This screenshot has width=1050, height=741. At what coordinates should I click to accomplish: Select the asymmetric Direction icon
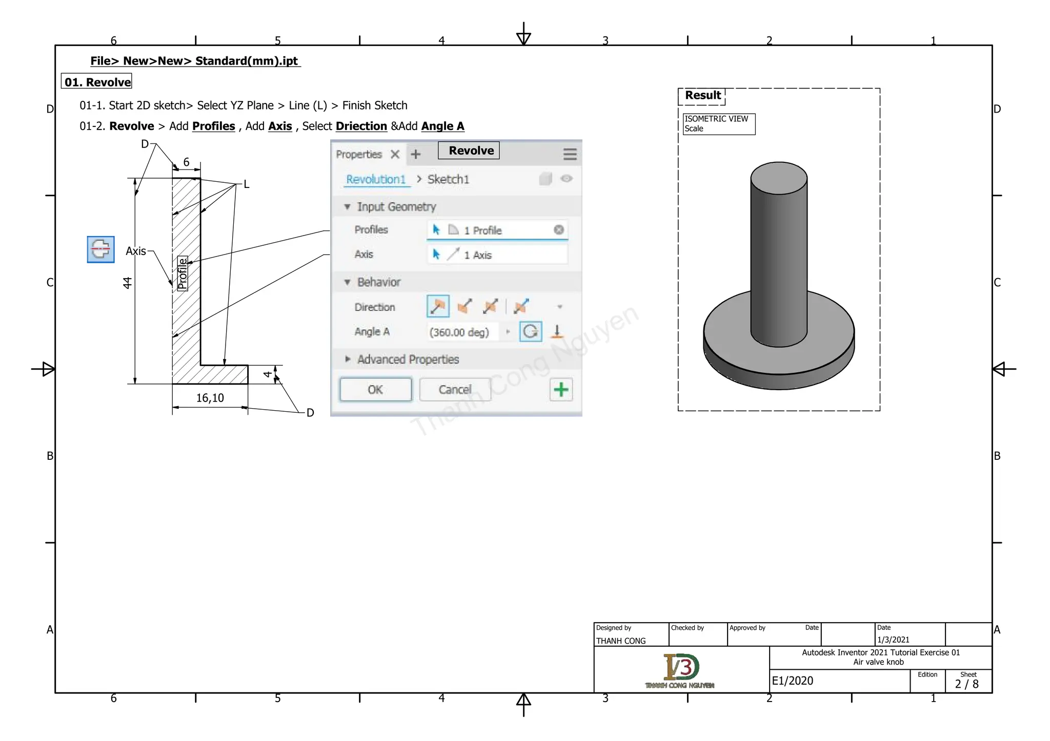pyautogui.click(x=521, y=307)
